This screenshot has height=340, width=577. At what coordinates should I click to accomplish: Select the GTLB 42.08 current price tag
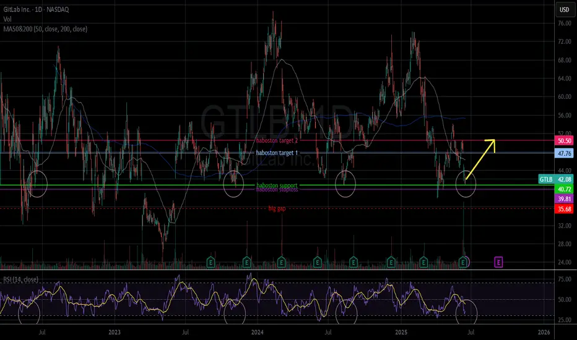click(x=555, y=179)
